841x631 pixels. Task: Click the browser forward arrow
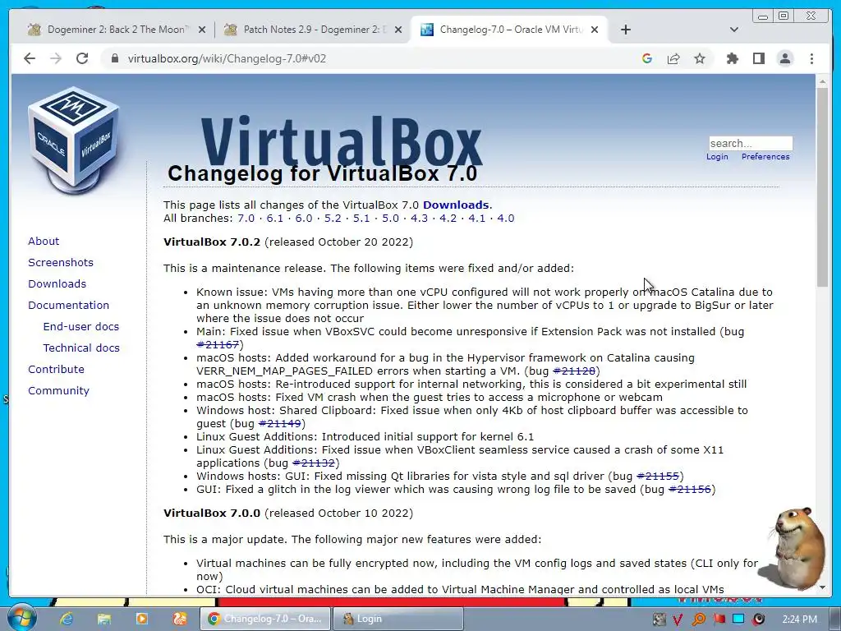pos(56,58)
